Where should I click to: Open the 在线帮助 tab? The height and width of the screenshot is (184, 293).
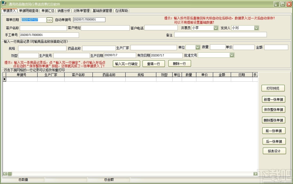point(121,11)
